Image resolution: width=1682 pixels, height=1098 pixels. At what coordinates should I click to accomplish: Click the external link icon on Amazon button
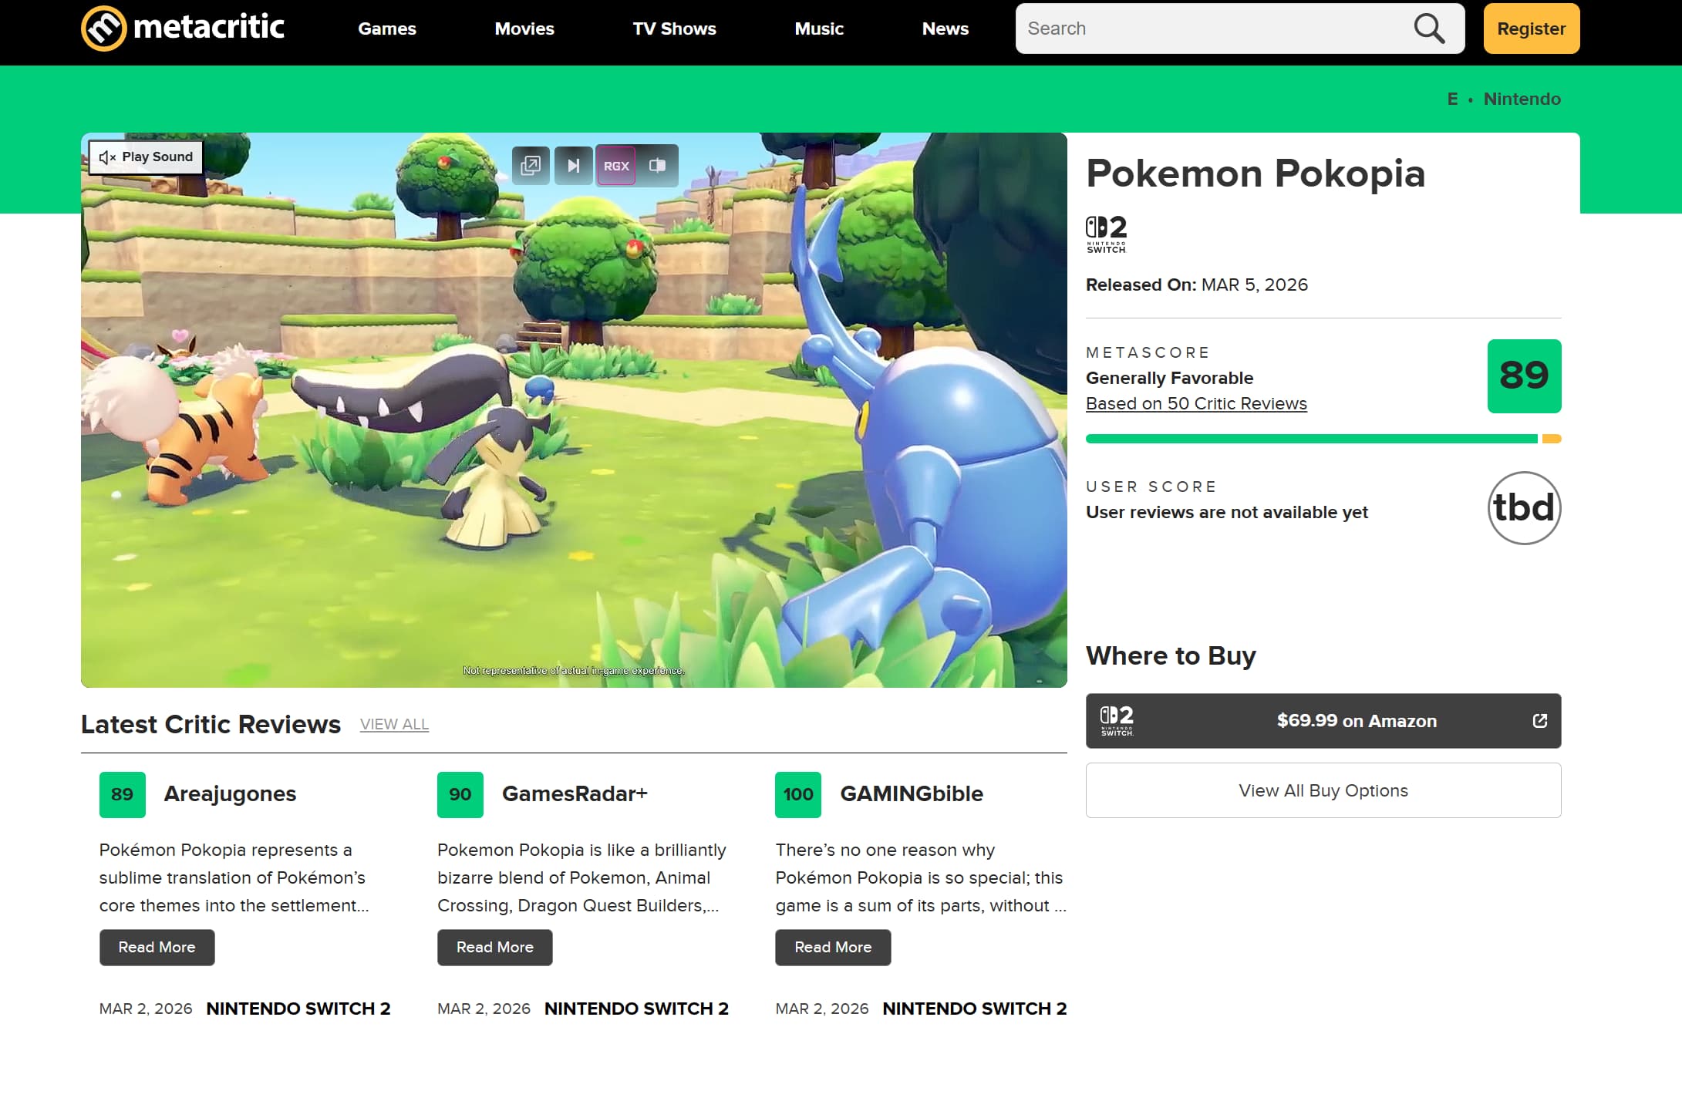(x=1539, y=720)
